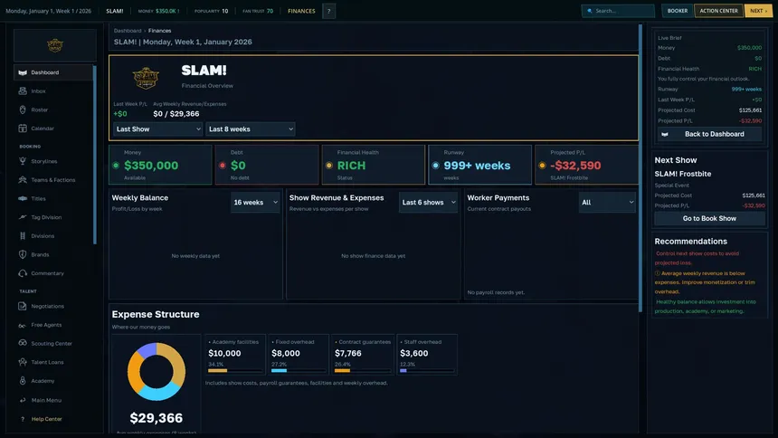Click the Academy facilities percentage bar
The width and height of the screenshot is (778, 438).
pyautogui.click(x=235, y=370)
